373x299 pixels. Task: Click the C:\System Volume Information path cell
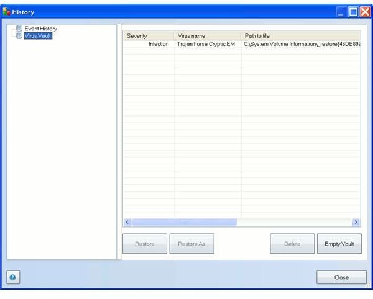tap(302, 44)
